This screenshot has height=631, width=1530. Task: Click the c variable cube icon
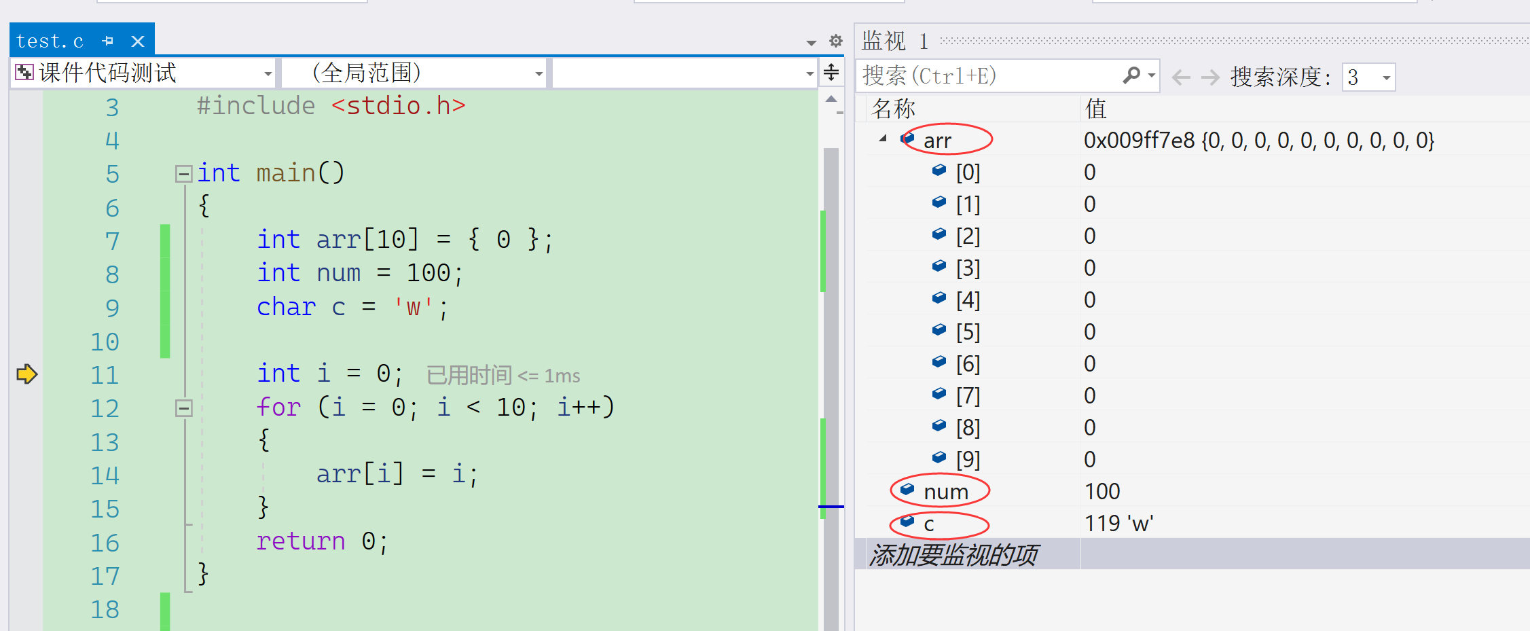(907, 521)
